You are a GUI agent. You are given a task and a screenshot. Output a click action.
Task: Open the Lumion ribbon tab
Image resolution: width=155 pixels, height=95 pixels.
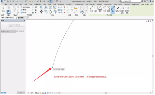coord(127,4)
